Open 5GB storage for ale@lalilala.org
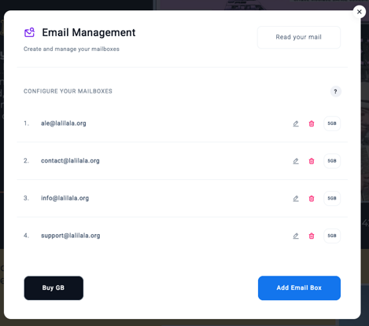The image size is (369, 326). click(x=332, y=123)
